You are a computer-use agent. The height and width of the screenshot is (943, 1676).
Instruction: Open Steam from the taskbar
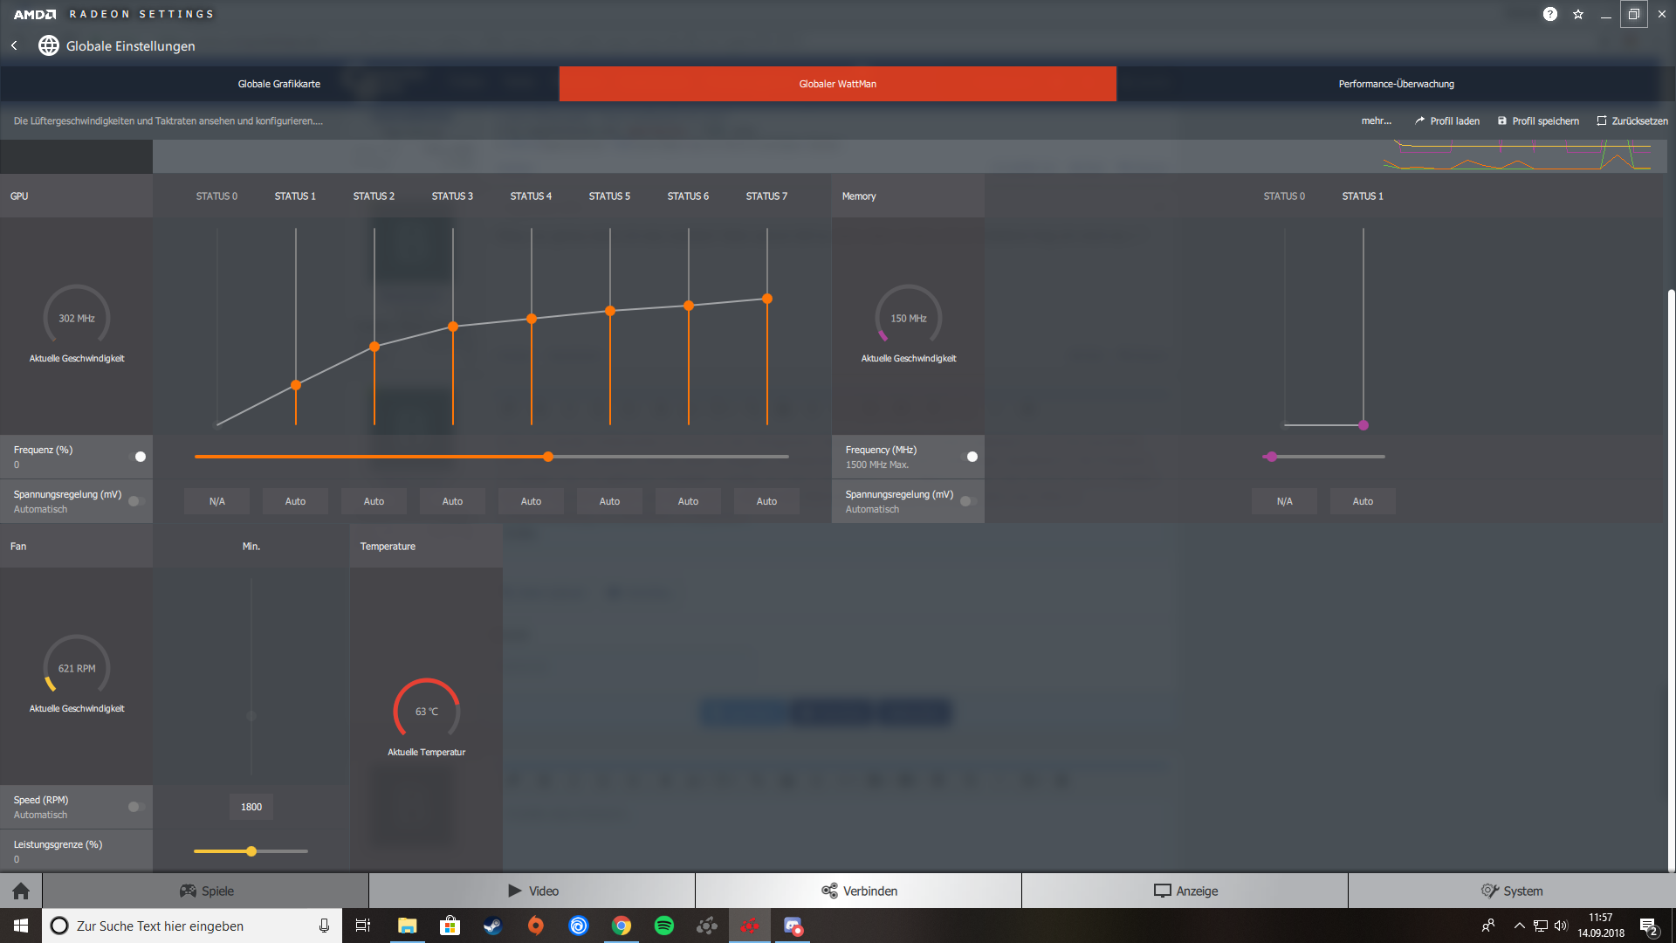[493, 926]
